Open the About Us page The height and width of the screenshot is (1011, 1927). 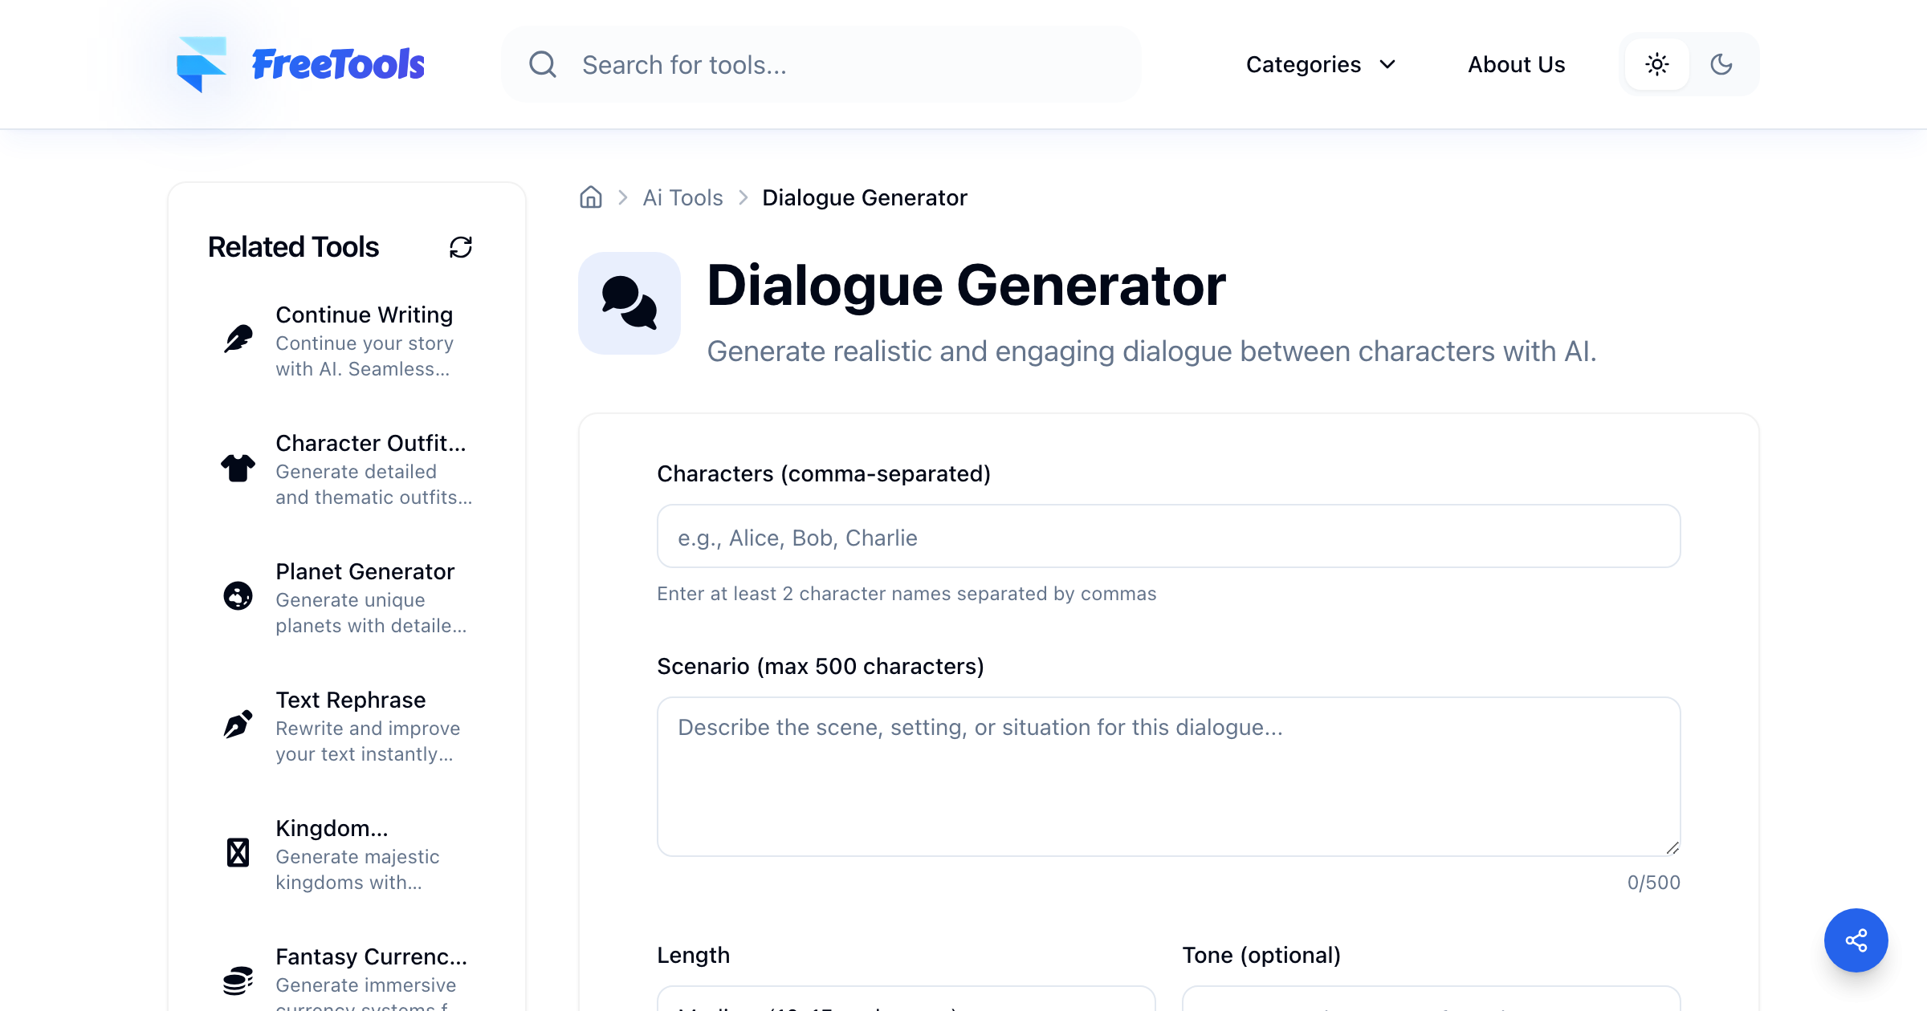coord(1517,64)
